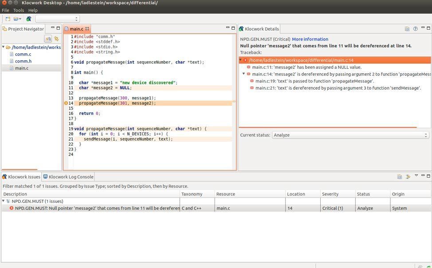Collapse the workspace folder in Project Navigator
The width and height of the screenshot is (432, 268).
click(4, 47)
